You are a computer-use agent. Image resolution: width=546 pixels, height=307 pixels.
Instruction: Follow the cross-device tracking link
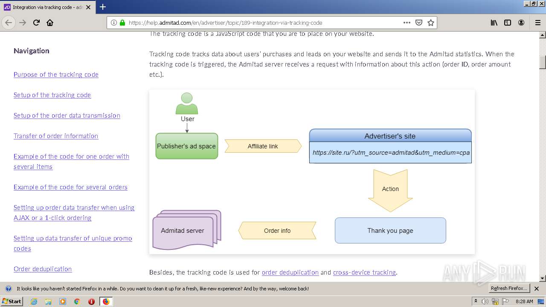[364, 272]
